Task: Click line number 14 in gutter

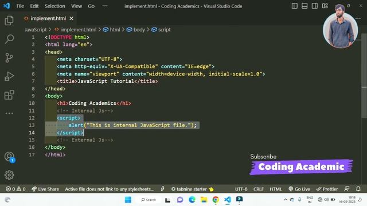Action: (32, 133)
